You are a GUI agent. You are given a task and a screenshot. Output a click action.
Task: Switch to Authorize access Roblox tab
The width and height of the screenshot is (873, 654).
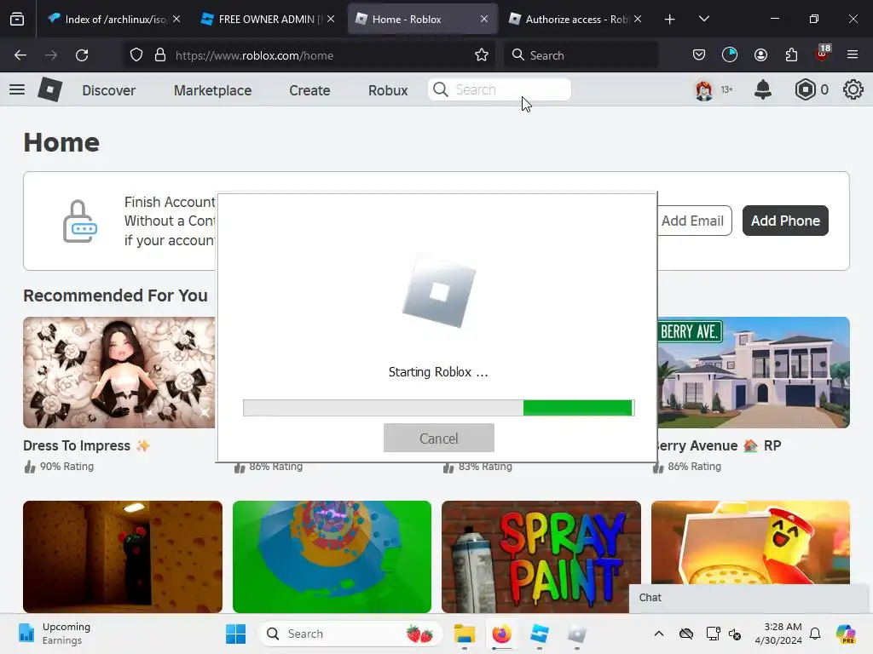click(x=575, y=19)
